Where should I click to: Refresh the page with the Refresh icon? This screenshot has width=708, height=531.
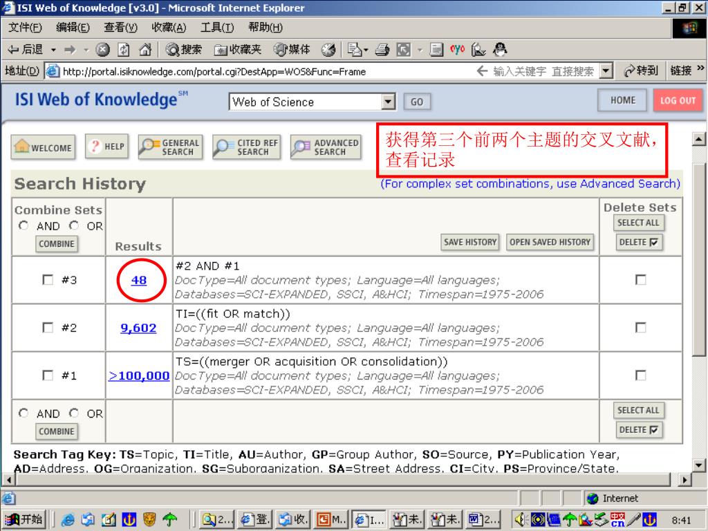click(124, 50)
